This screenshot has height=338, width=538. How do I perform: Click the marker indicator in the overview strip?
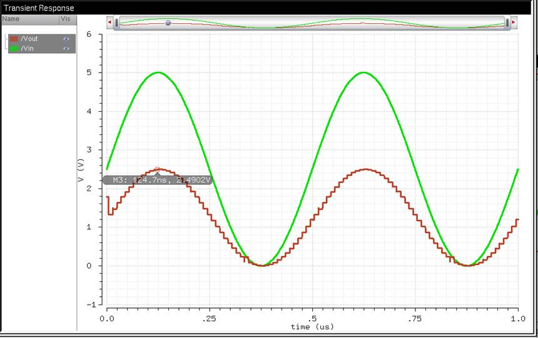(168, 22)
